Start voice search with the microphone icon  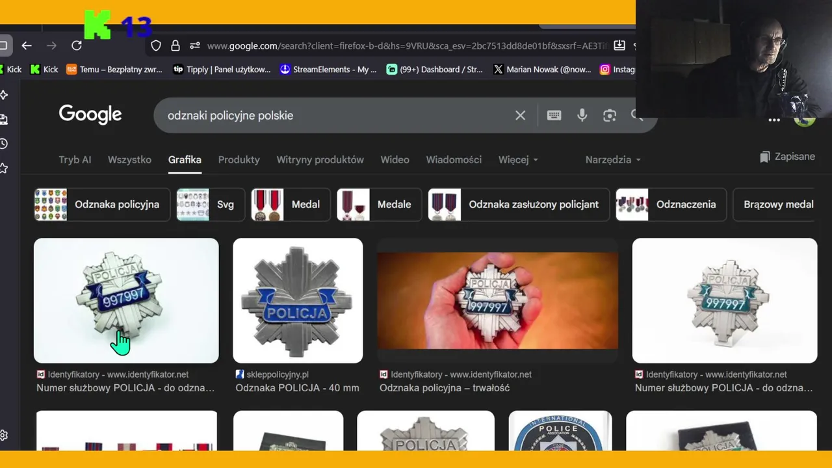(582, 115)
